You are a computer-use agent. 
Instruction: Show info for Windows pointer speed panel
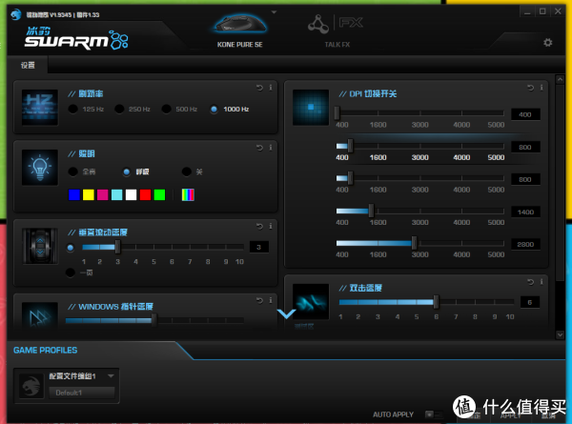(271, 300)
